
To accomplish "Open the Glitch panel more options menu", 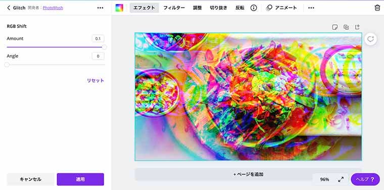I will (x=100, y=8).
